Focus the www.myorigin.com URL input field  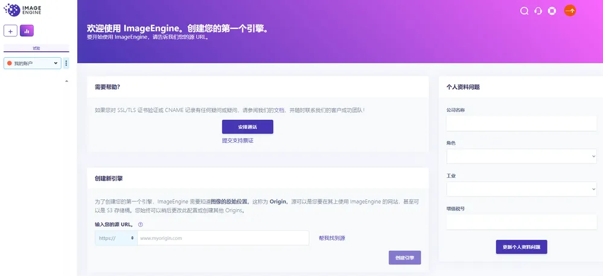(x=223, y=238)
